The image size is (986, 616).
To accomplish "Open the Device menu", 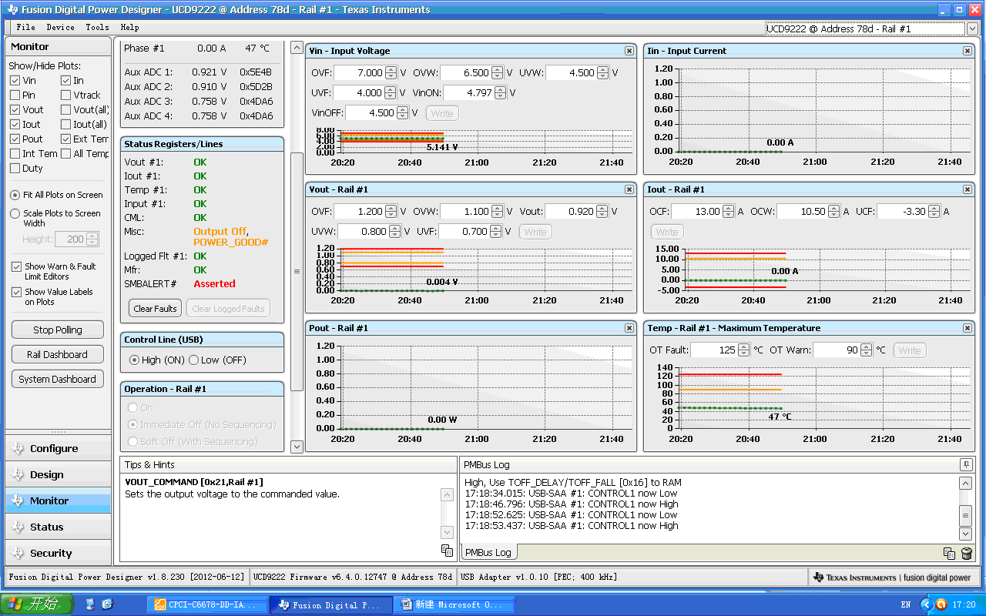I will [60, 28].
